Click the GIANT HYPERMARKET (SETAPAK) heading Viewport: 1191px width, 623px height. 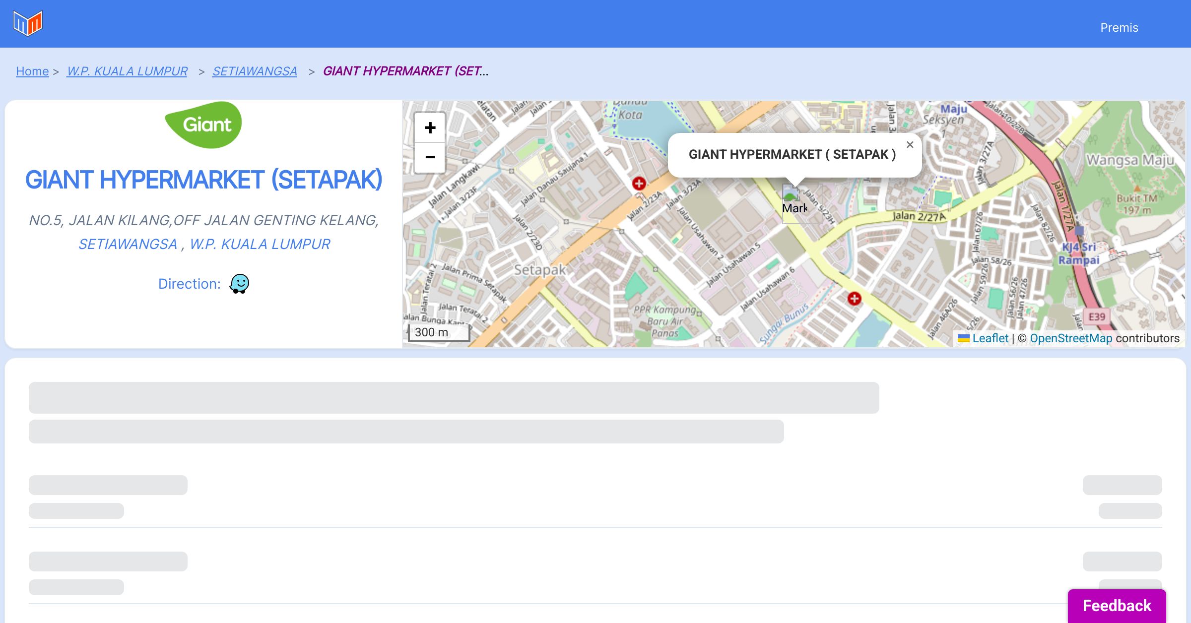[x=203, y=180]
